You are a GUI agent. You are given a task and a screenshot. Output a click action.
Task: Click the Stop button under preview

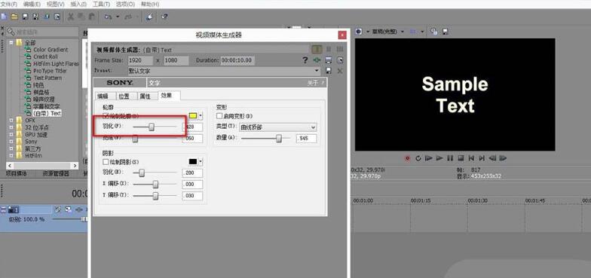461,158
